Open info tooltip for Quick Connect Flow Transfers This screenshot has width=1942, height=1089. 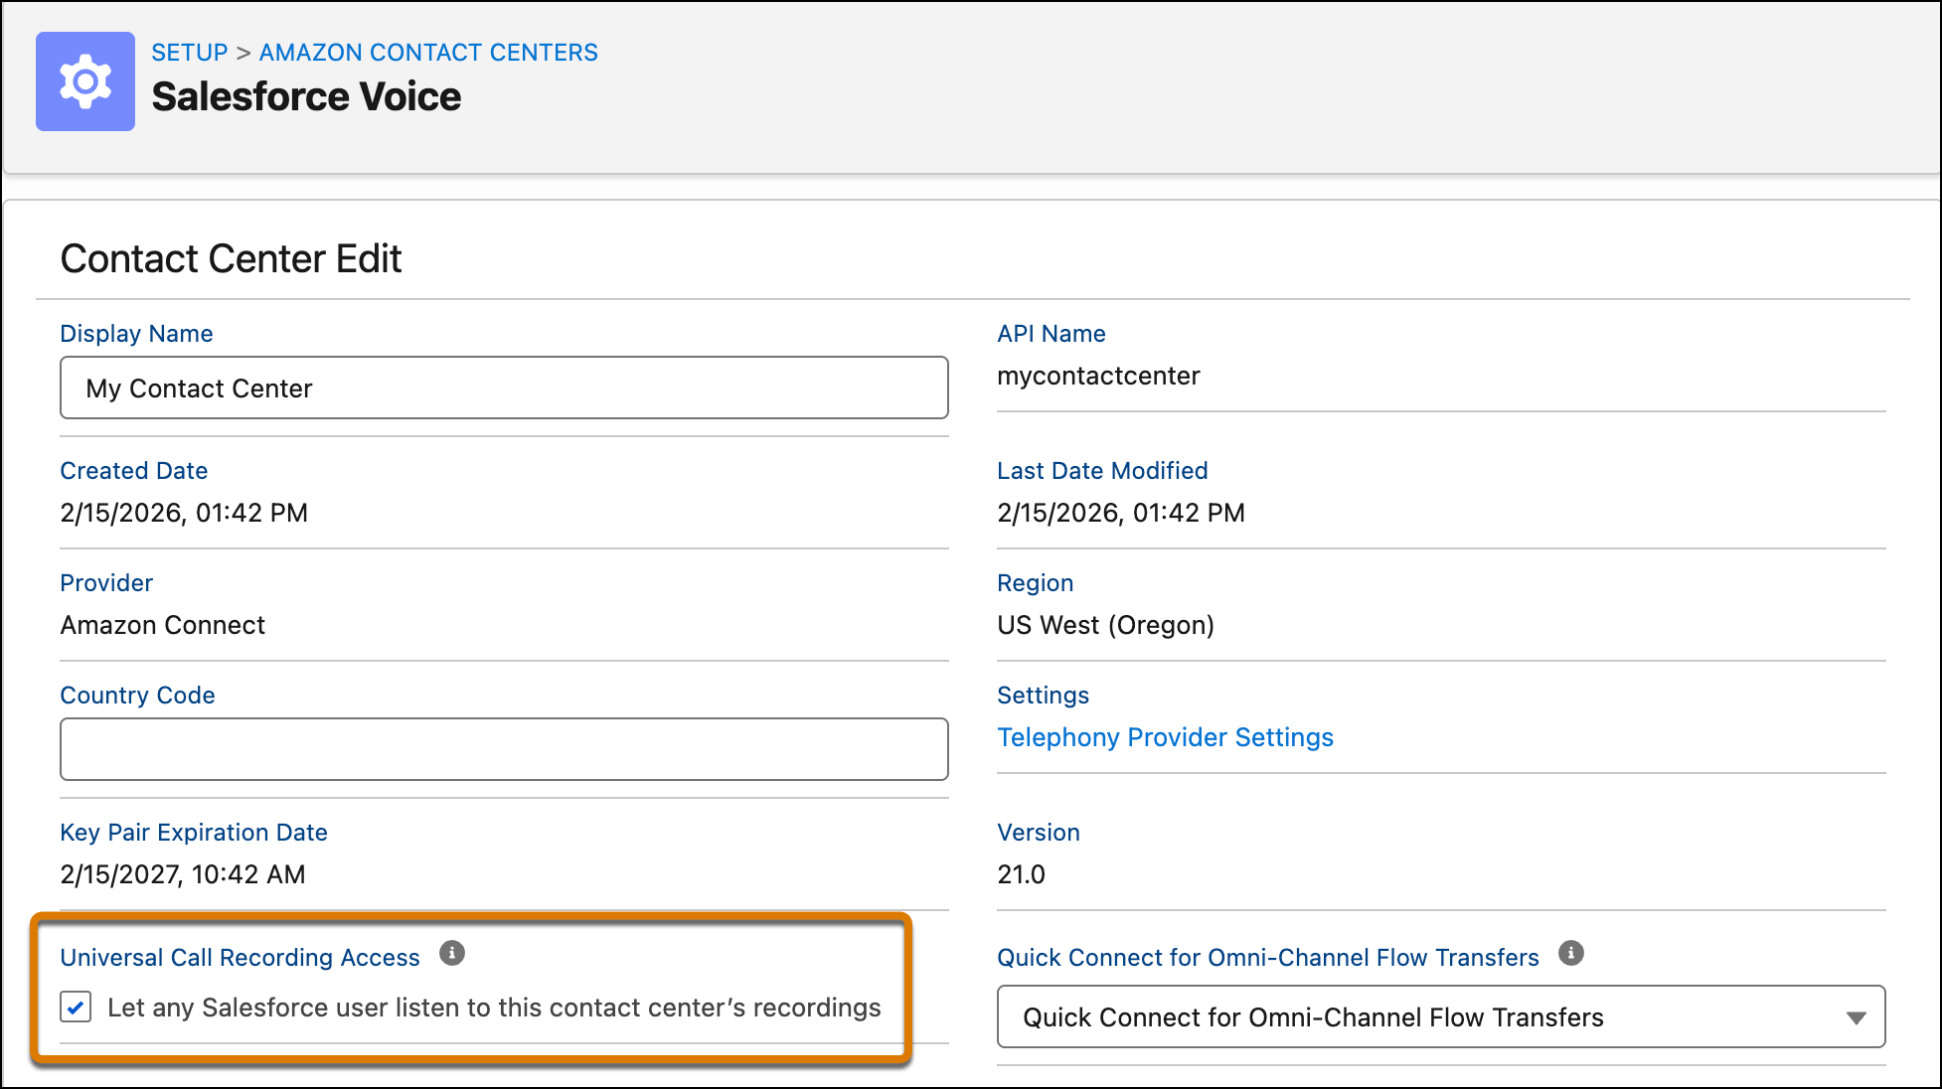pyautogui.click(x=1571, y=954)
